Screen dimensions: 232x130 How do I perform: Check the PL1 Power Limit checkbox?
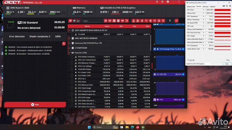[72, 72]
